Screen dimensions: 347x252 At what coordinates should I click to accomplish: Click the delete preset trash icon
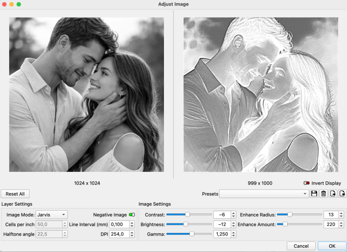click(x=323, y=194)
